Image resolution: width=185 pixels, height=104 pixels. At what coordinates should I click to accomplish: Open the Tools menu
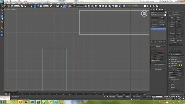(11, 3)
